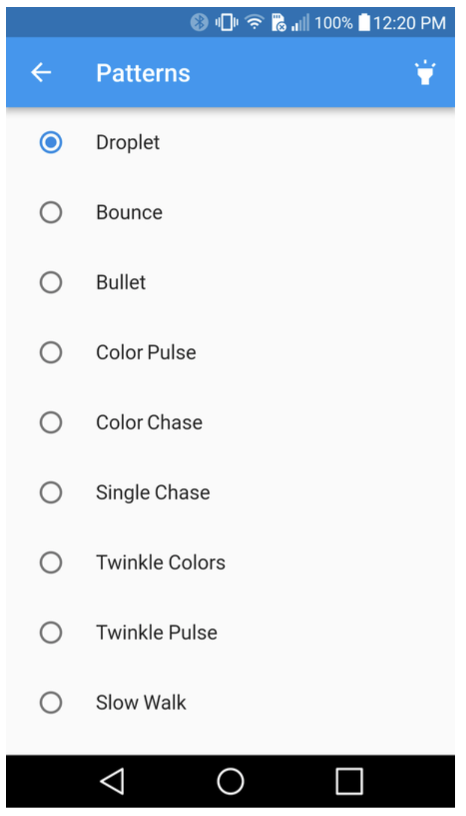Open recent apps with square button
Screen dimensions: 466x816
[349, 781]
